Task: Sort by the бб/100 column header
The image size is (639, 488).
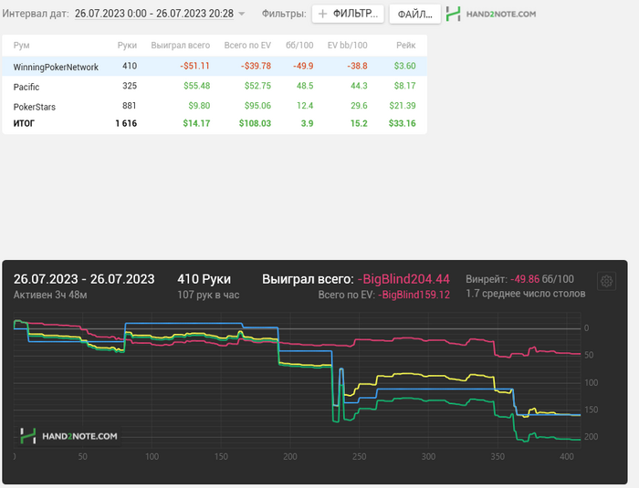Action: [299, 46]
